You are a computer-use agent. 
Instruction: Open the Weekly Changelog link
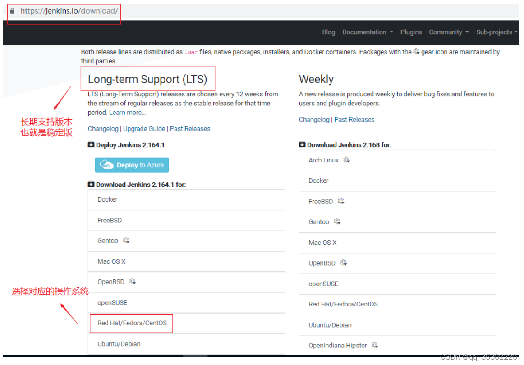click(x=314, y=119)
